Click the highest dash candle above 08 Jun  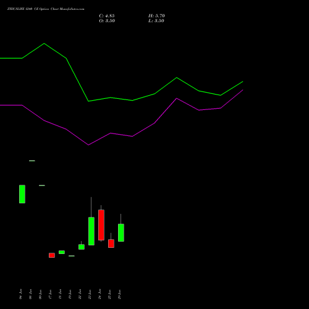32,161
